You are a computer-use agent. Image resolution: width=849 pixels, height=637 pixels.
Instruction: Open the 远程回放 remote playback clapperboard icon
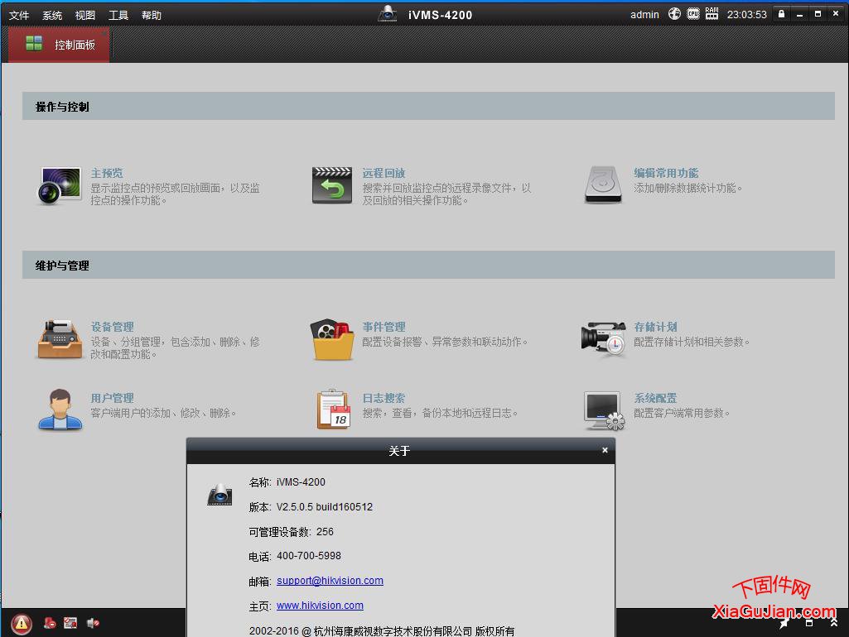(x=332, y=185)
